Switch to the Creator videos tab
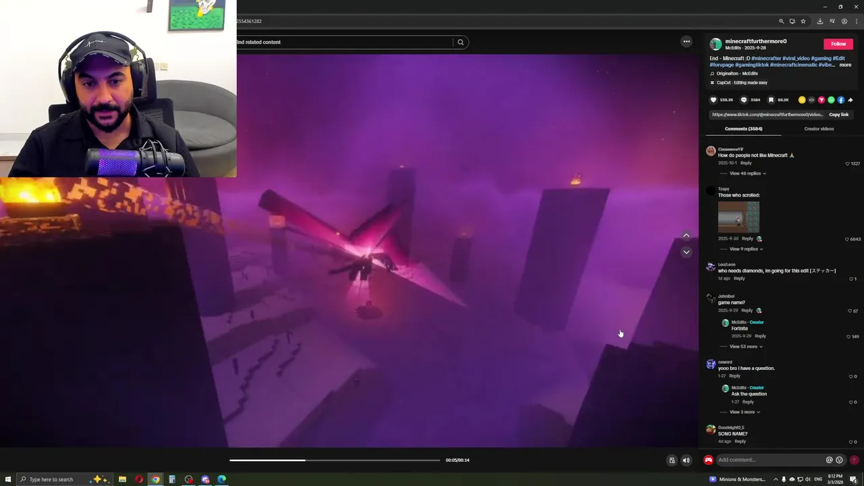The height and width of the screenshot is (486, 864). [x=819, y=129]
